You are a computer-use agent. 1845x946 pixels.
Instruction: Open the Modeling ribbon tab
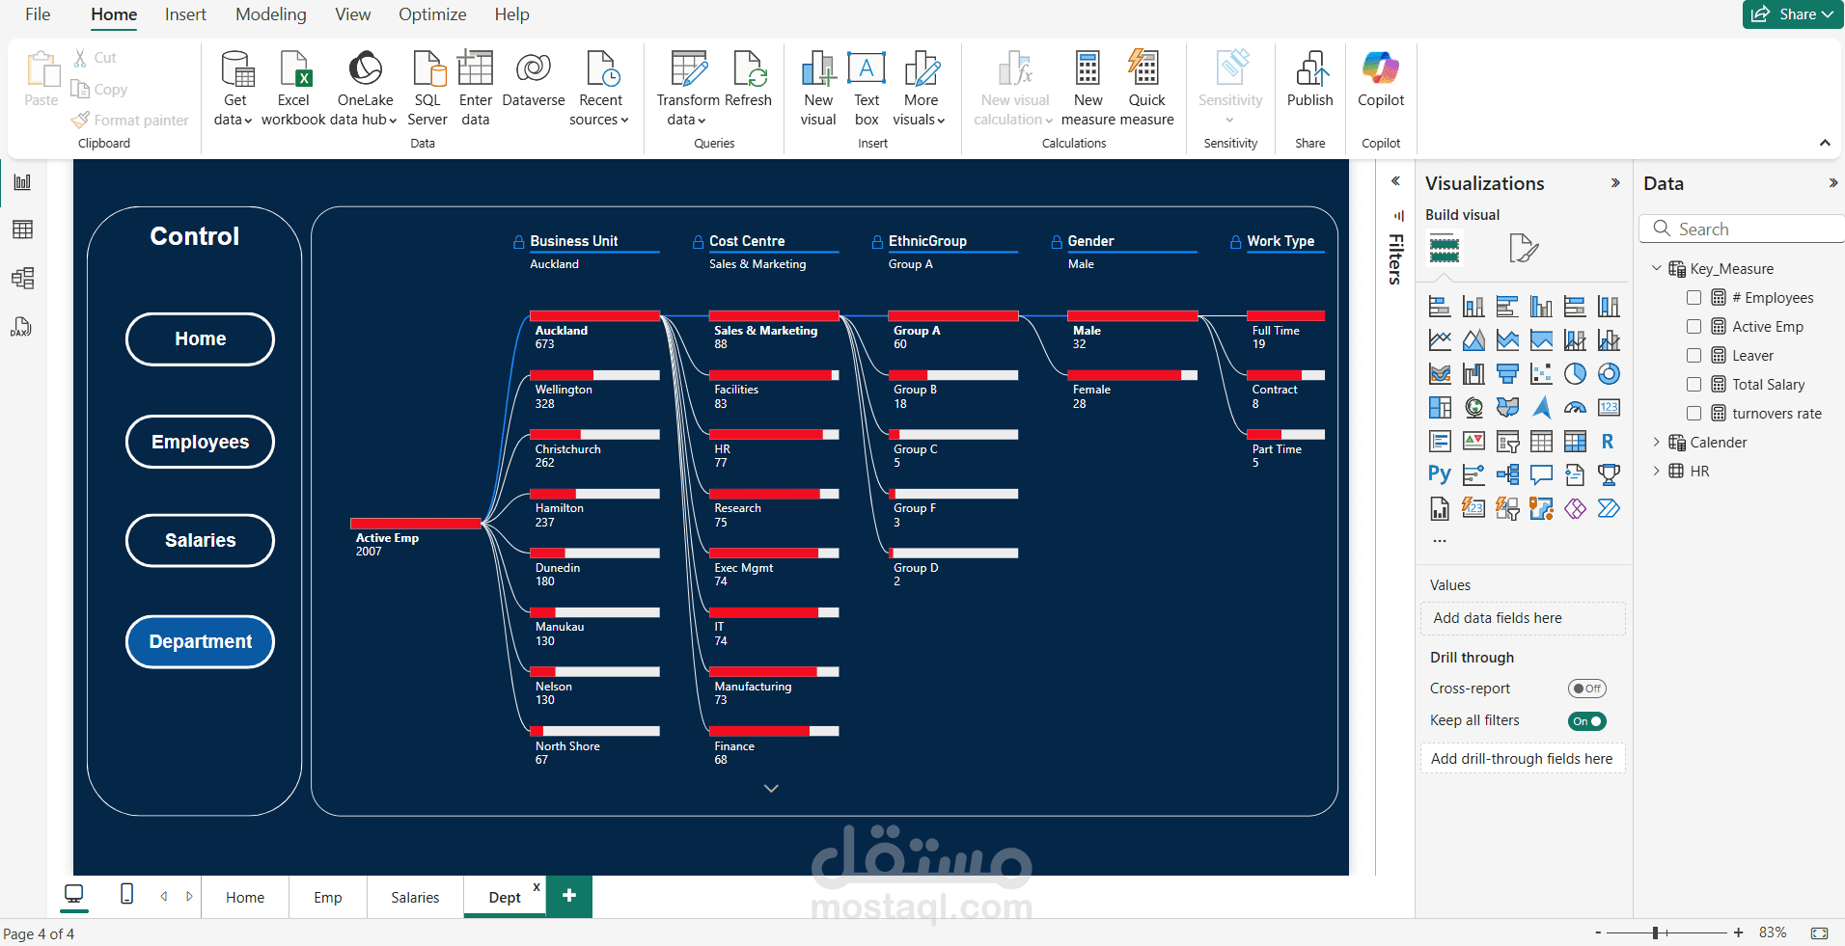tap(271, 14)
